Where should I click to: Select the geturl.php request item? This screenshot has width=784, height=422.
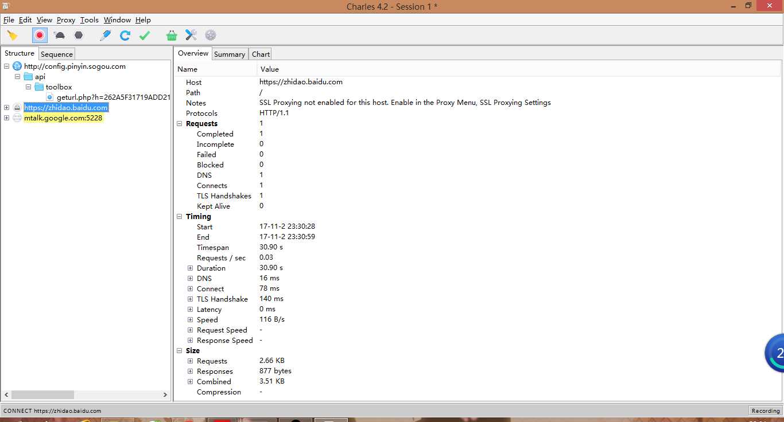click(113, 97)
